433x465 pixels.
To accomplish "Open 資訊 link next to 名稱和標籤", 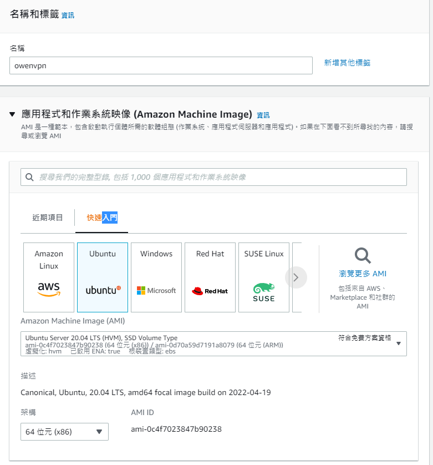I will tap(68, 16).
